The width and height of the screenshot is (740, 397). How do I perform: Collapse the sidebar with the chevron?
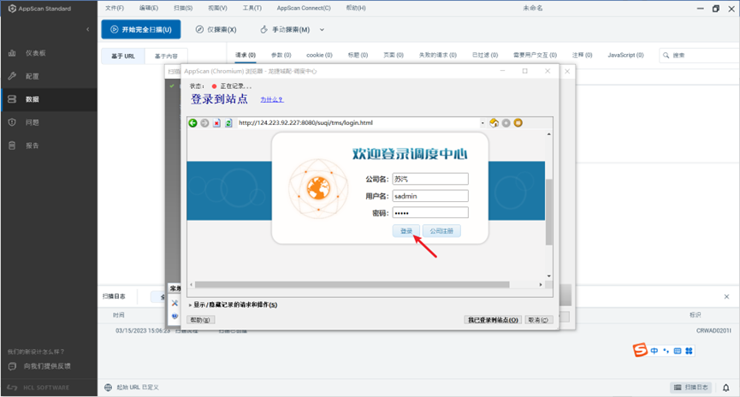[88, 29]
